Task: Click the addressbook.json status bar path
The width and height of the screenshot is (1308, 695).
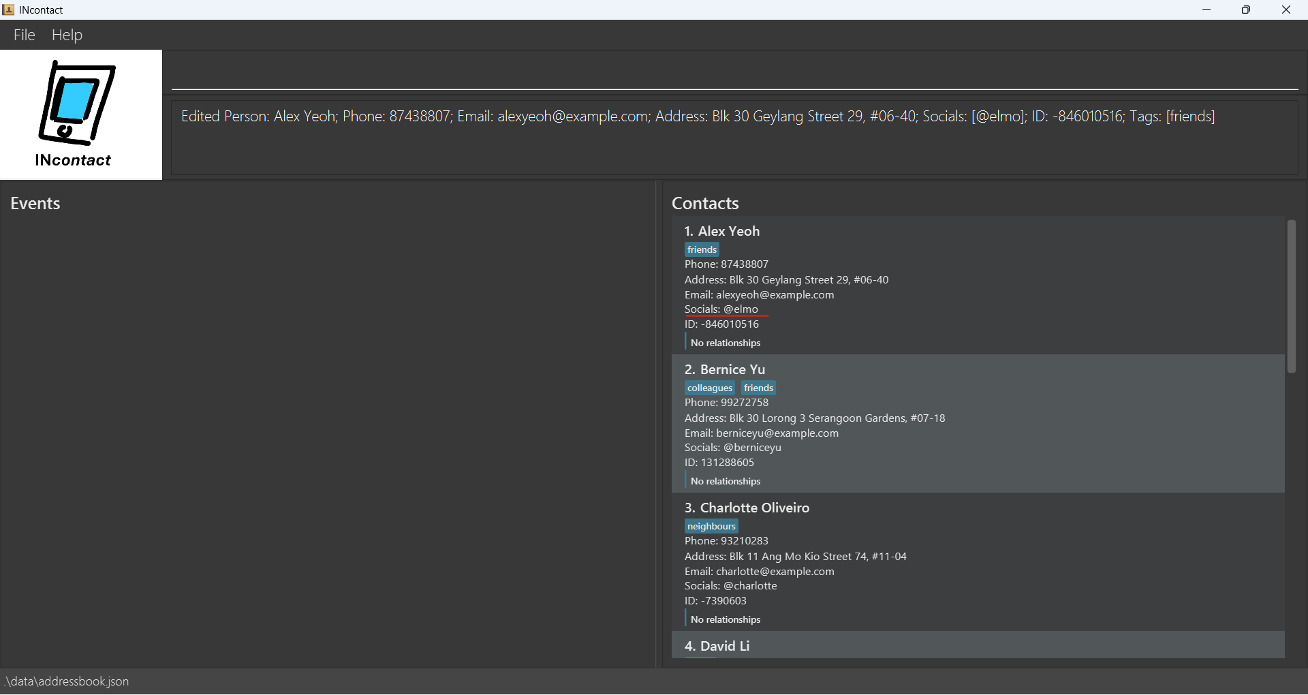Action: click(x=67, y=681)
